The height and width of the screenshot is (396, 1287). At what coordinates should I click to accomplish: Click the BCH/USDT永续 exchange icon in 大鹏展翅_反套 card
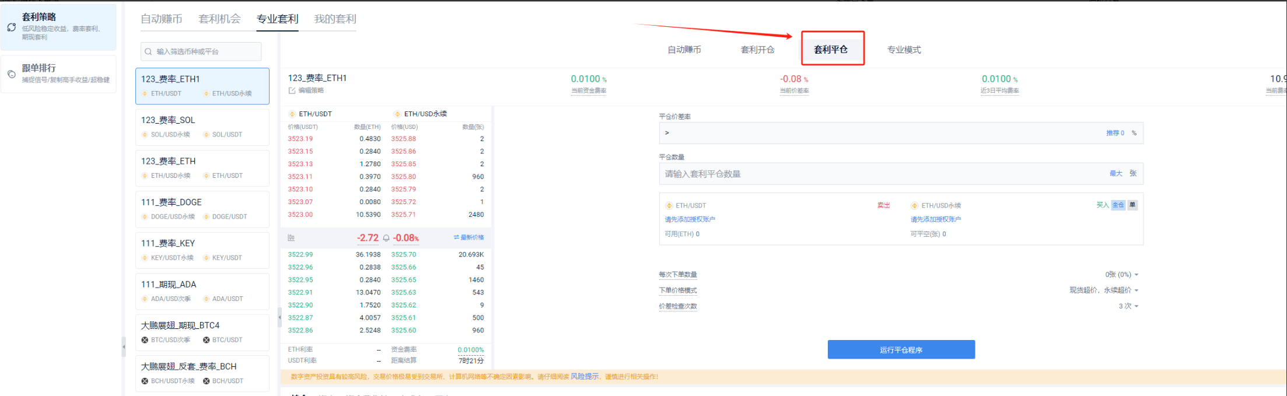coord(145,381)
